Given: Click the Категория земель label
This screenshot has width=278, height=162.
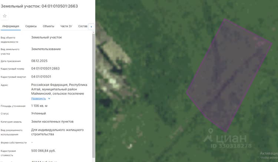Looking at the screenshot, I should pyautogui.click(x=11, y=122).
